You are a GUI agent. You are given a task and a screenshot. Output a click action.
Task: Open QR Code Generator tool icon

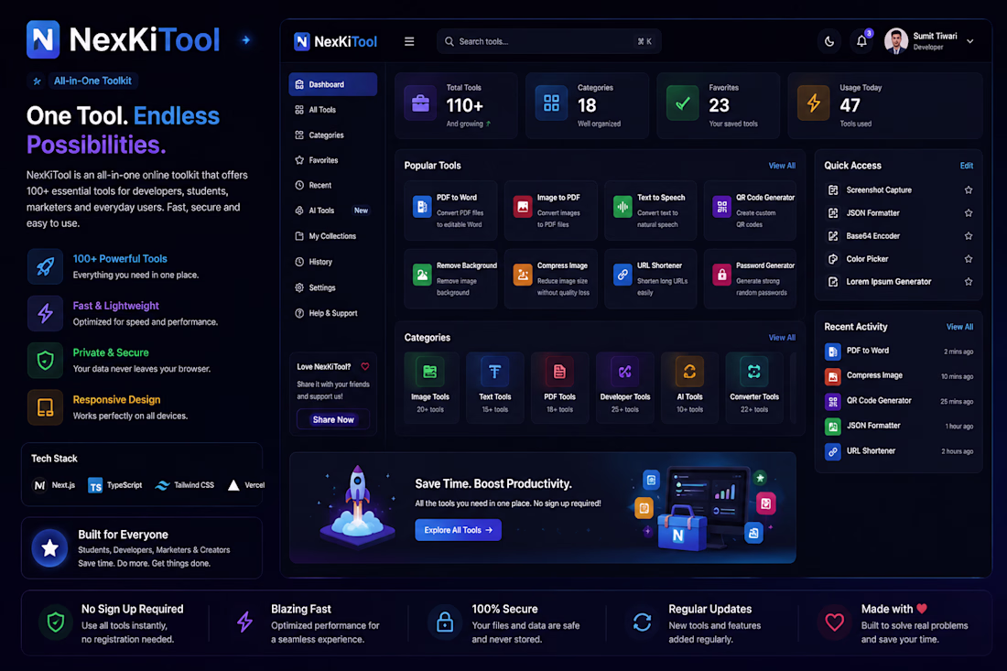click(x=722, y=206)
